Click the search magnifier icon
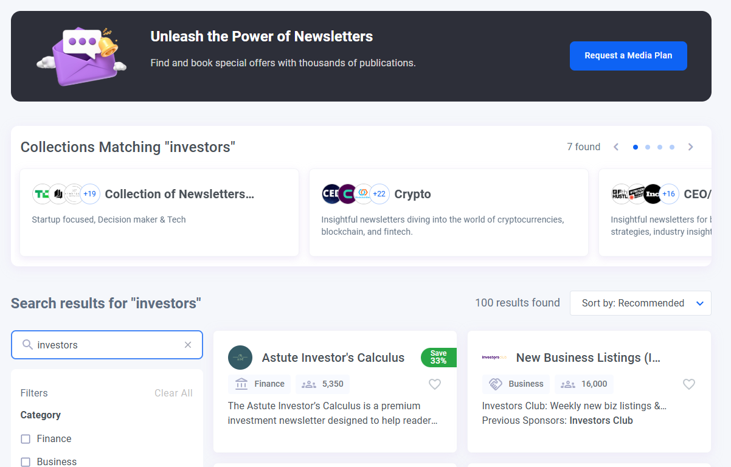 [x=27, y=345]
